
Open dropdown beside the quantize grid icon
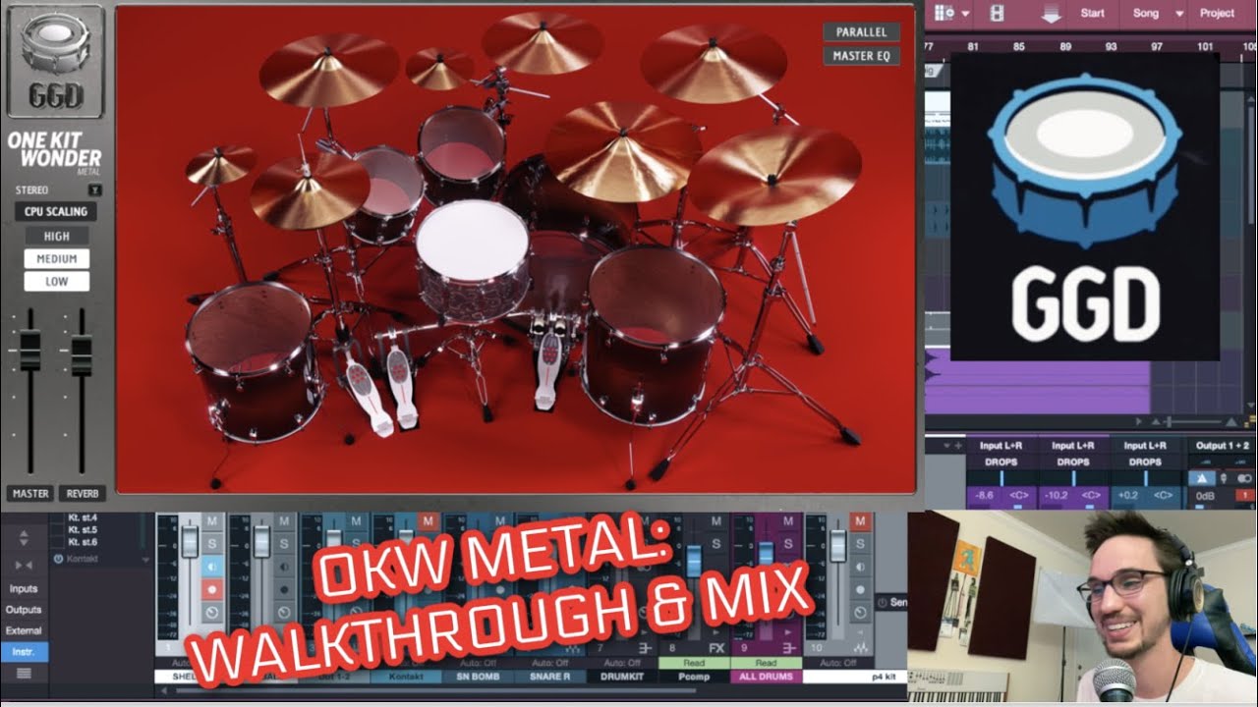click(965, 14)
